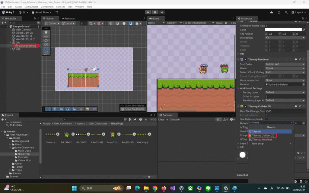The width and height of the screenshot is (309, 193).
Task: Open the undo history icon
Action: point(279,12)
